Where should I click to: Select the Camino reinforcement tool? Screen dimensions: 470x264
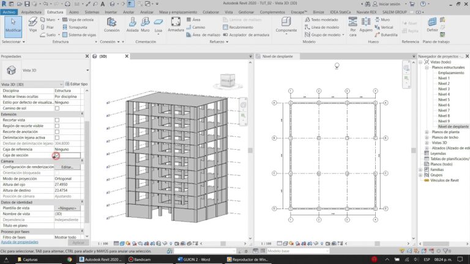(x=196, y=28)
